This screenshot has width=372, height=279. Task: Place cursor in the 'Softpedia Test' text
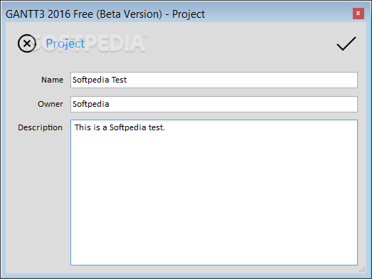point(100,80)
